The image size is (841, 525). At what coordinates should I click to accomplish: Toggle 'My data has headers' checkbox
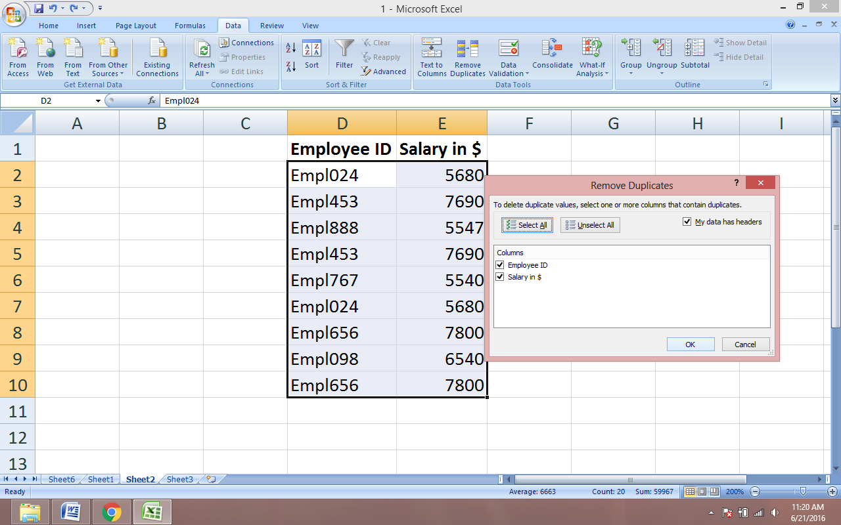687,222
